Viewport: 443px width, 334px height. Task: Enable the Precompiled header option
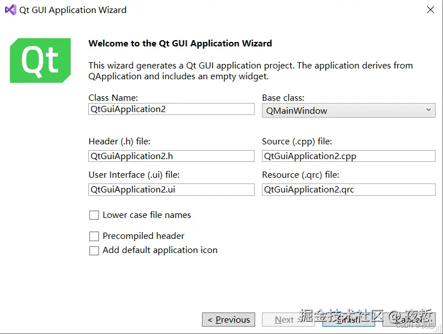[x=94, y=236]
